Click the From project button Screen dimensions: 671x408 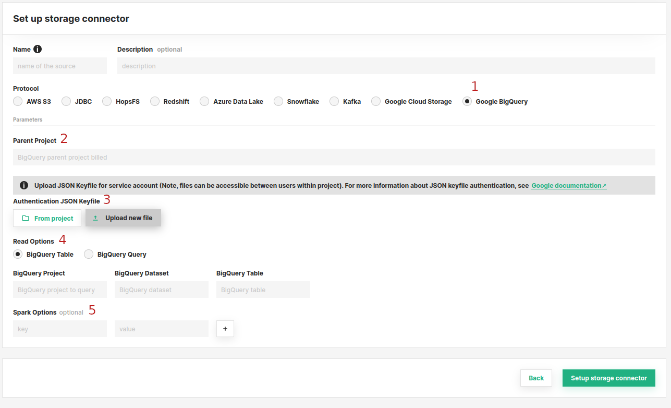[x=47, y=218]
